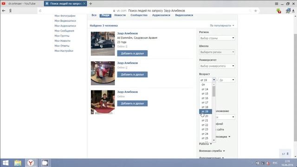Viewport: 297px width, 167px height.
Task: Open the Выбор страны region dropdown
Action: tap(217, 38)
